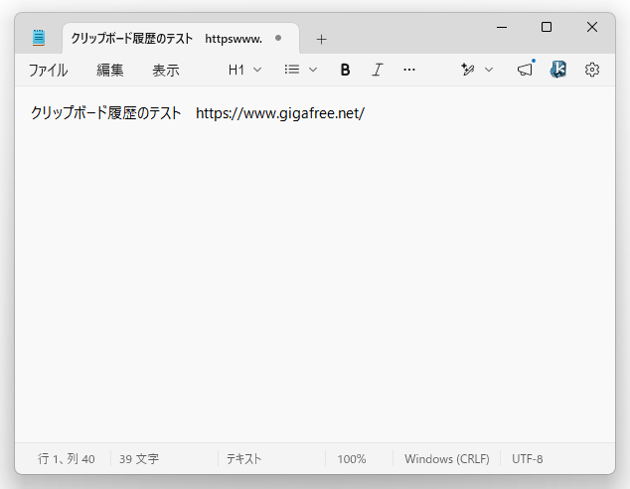630x489 pixels.
Task: Select the クリップボード履歴のテスト document tab
Action: point(181,38)
